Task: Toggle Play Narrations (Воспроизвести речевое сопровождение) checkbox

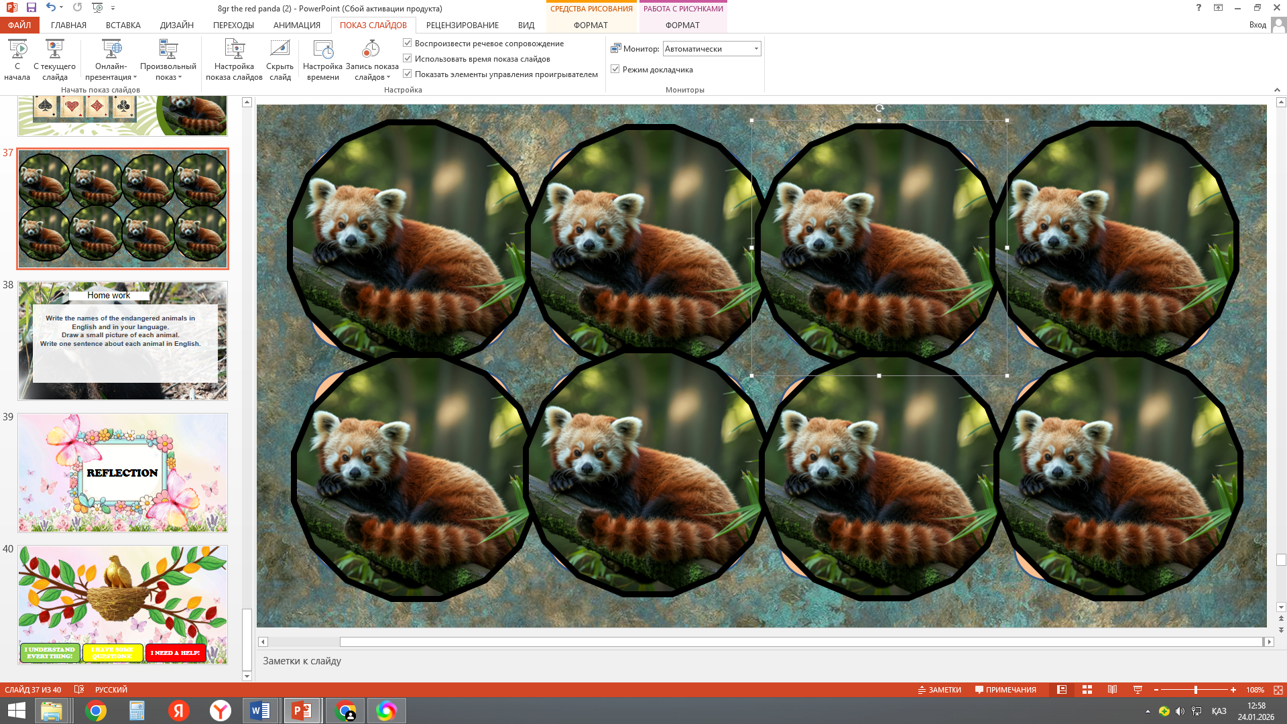Action: point(407,43)
